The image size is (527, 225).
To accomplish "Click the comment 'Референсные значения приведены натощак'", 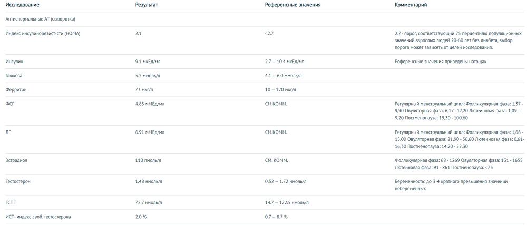I will coord(441,62).
